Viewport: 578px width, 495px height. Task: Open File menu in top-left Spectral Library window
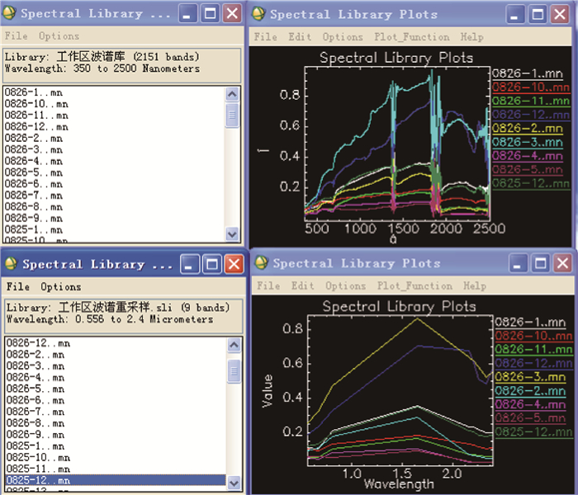coord(16,36)
